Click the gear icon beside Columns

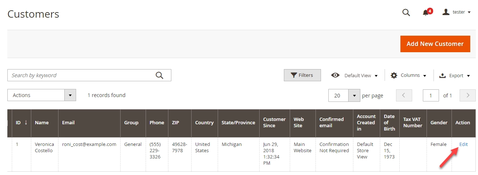click(x=394, y=75)
